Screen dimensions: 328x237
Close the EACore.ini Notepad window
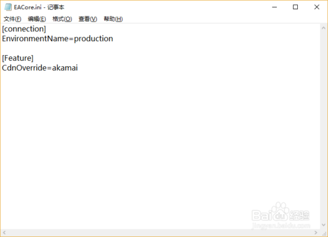(317, 7)
